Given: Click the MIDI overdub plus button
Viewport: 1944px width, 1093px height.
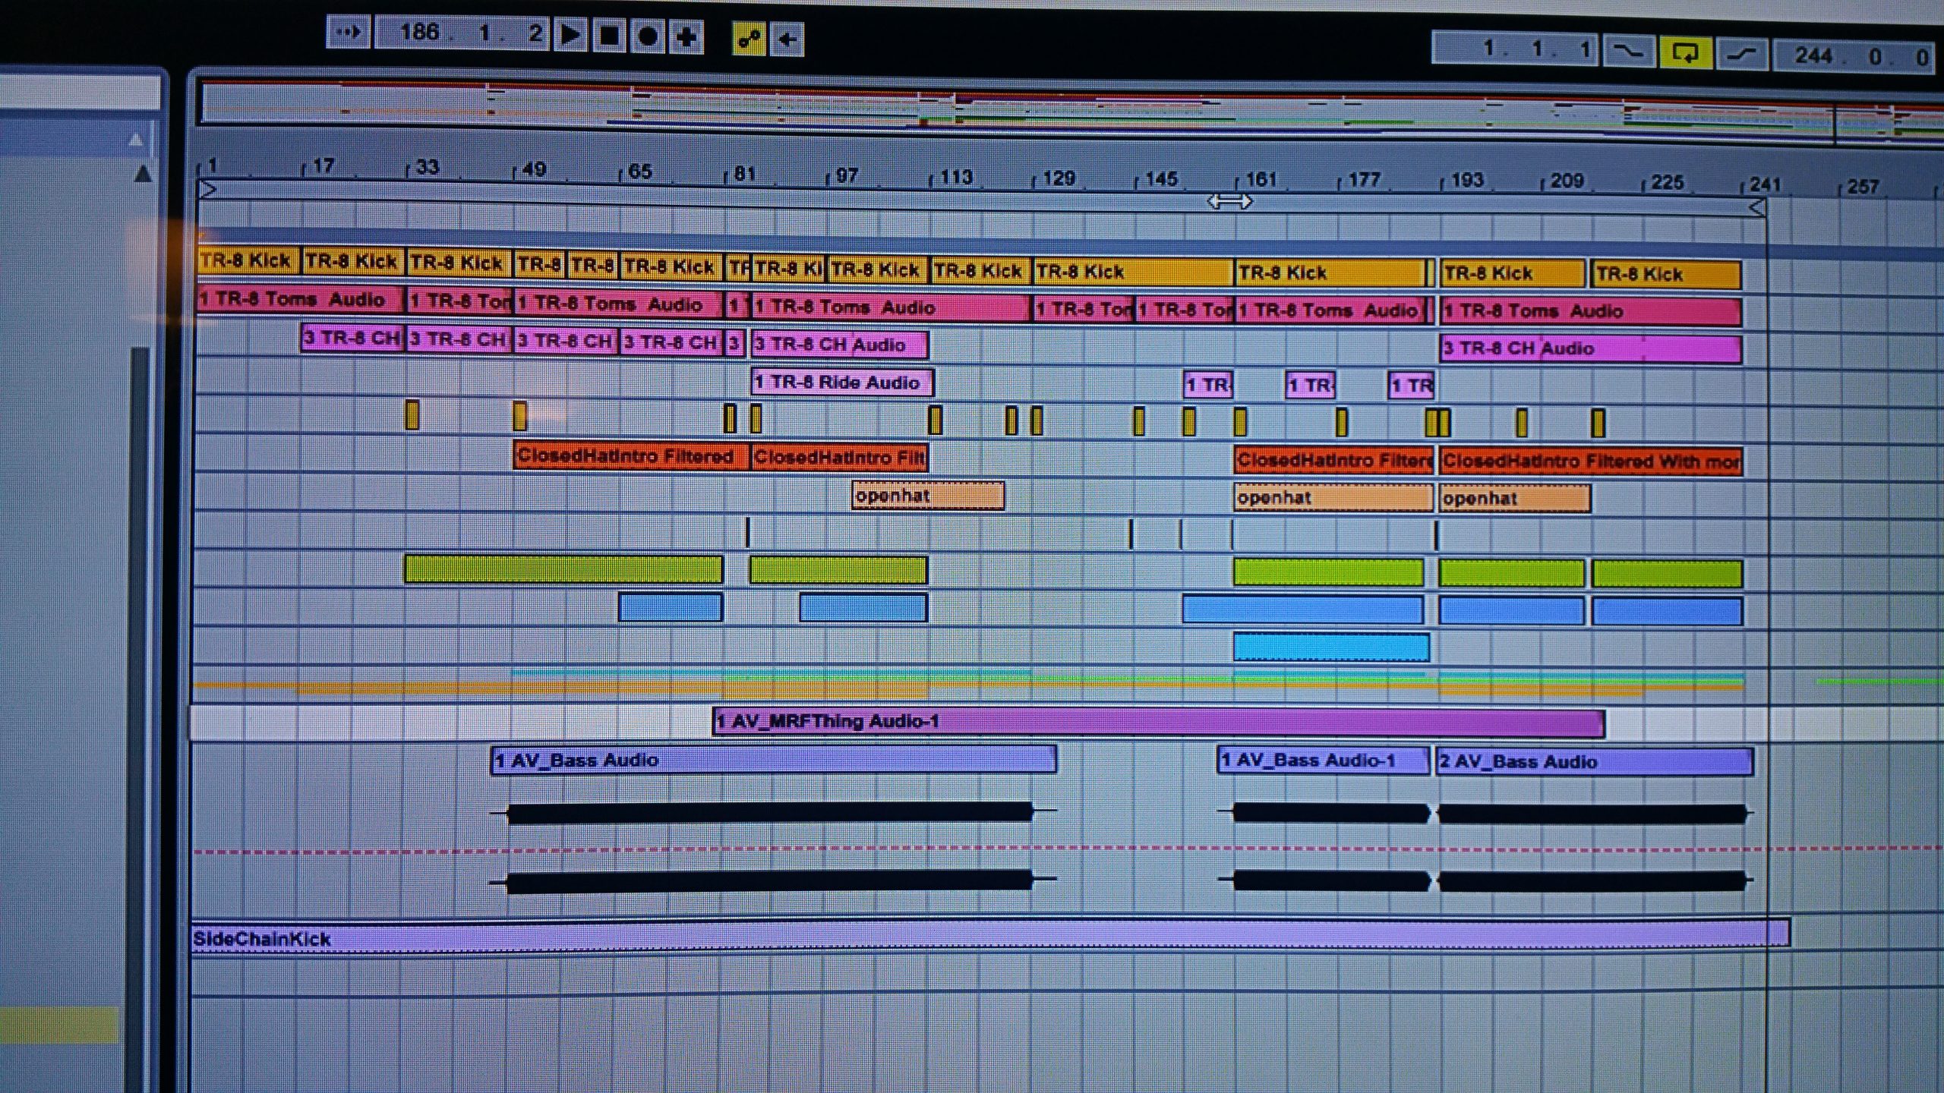Looking at the screenshot, I should coord(686,37).
